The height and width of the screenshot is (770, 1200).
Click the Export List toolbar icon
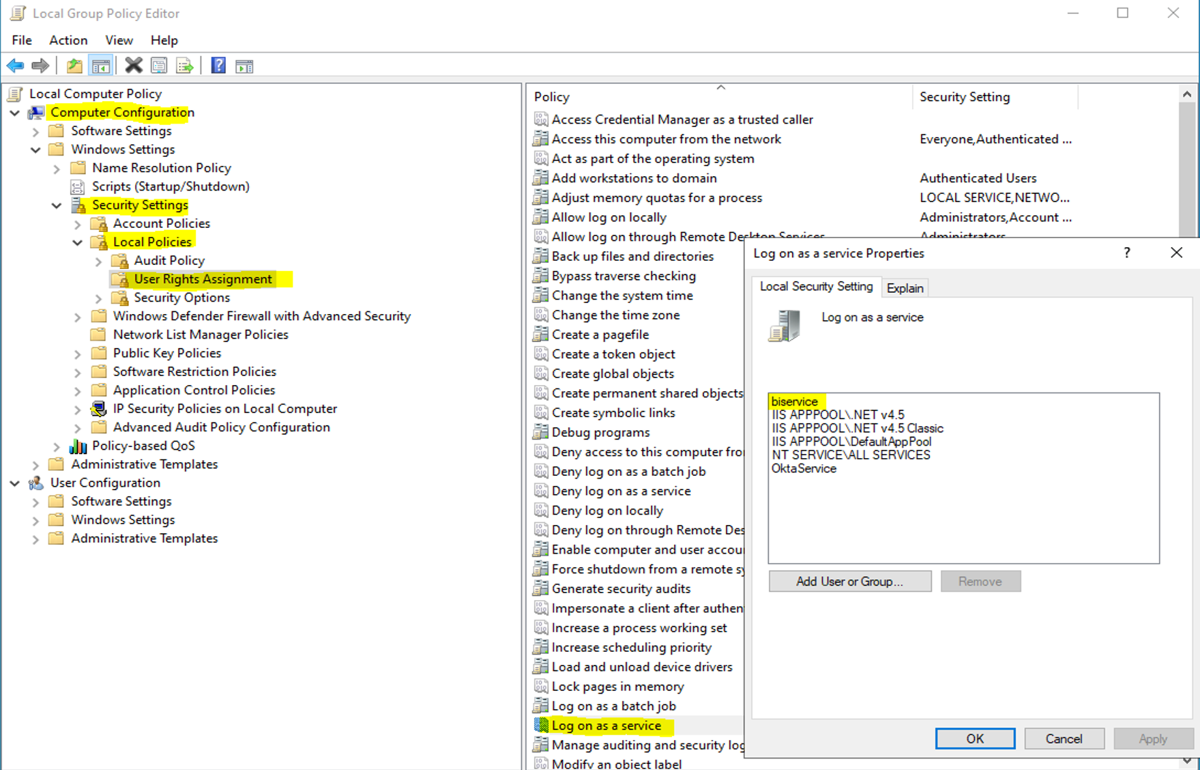click(x=185, y=66)
